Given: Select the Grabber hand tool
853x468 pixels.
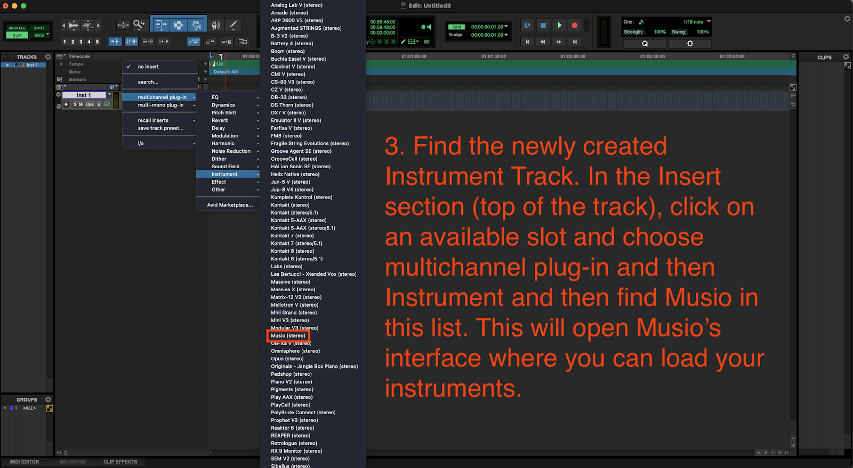Looking at the screenshot, I should (197, 24).
